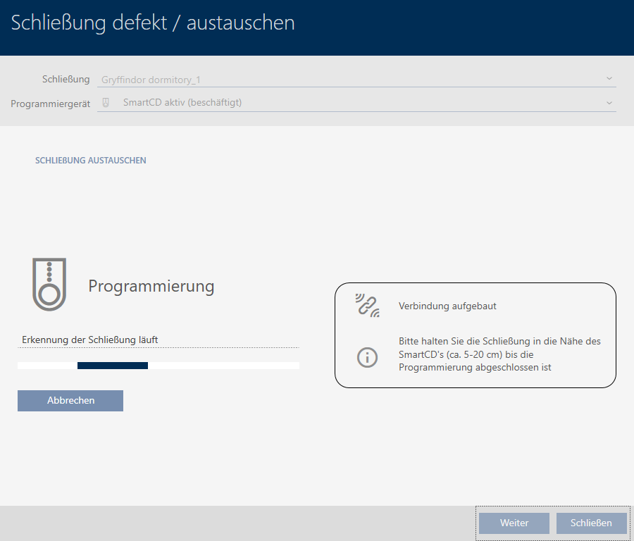Screen dimensions: 634x541
Task: Open the Gryffindor dormitory_1 selection field
Action: pyautogui.click(x=352, y=80)
